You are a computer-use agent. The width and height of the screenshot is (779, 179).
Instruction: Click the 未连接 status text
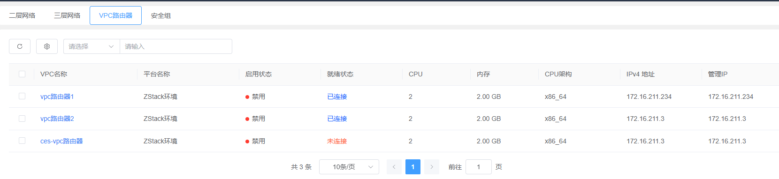(x=337, y=141)
